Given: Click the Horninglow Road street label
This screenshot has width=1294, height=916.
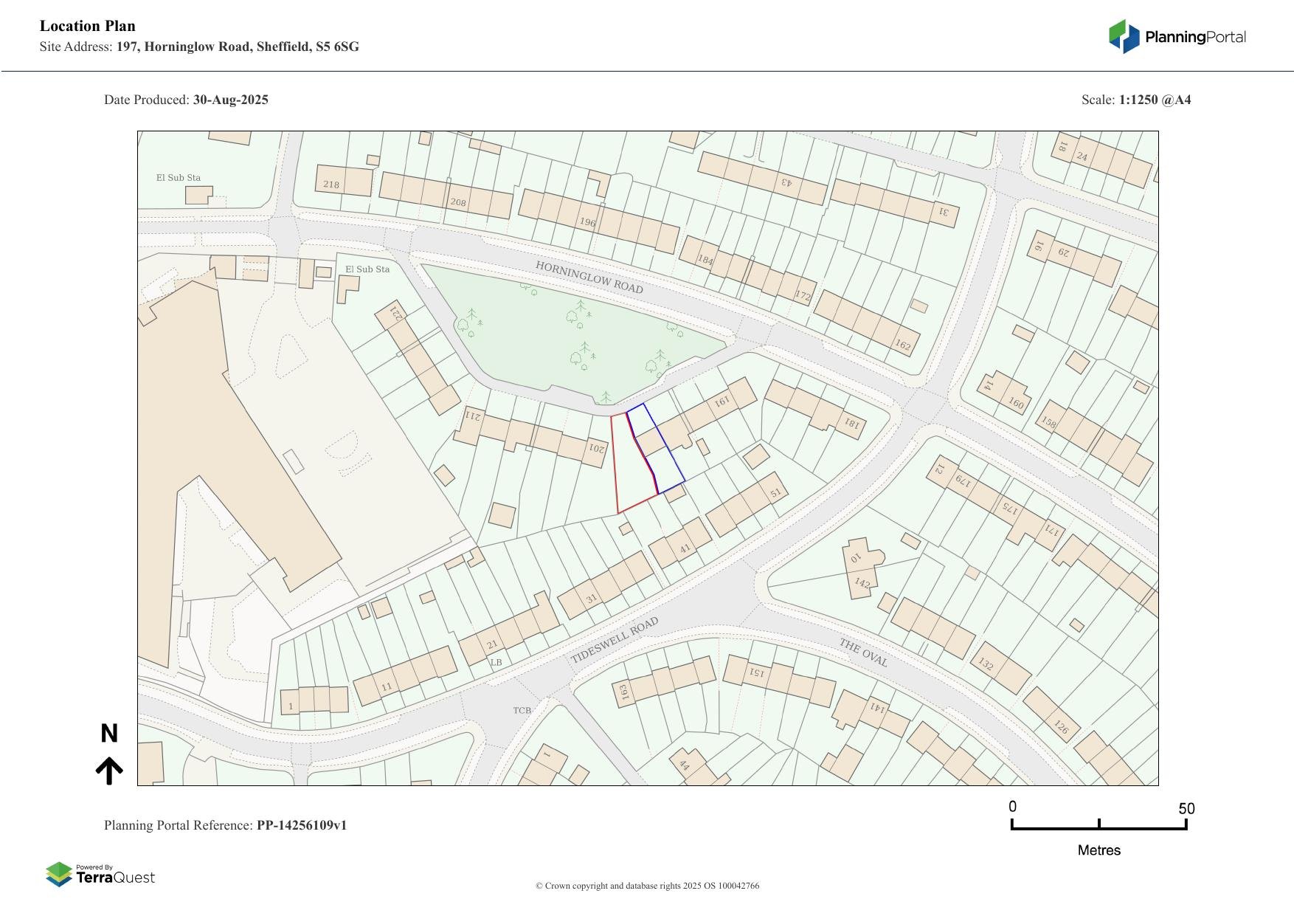Looking at the screenshot, I should (x=589, y=278).
